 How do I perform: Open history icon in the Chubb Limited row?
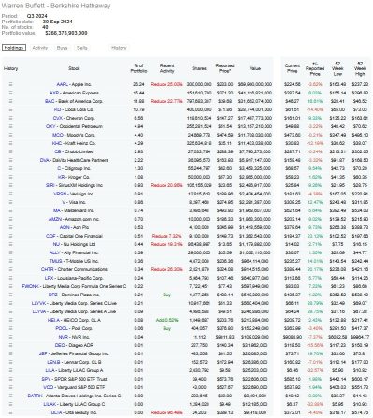pos(11,151)
